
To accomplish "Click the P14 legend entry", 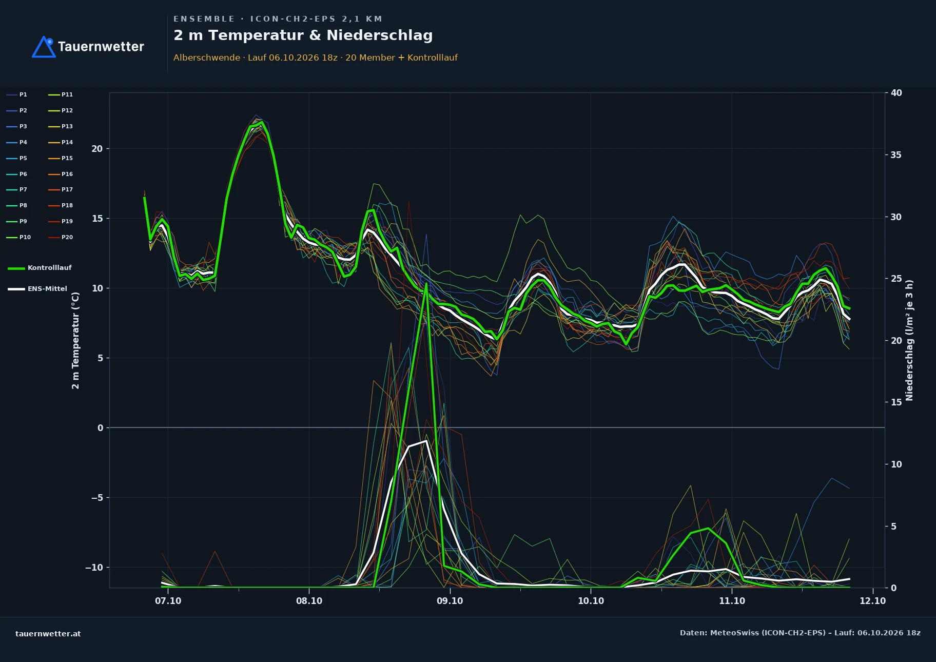I will [61, 142].
